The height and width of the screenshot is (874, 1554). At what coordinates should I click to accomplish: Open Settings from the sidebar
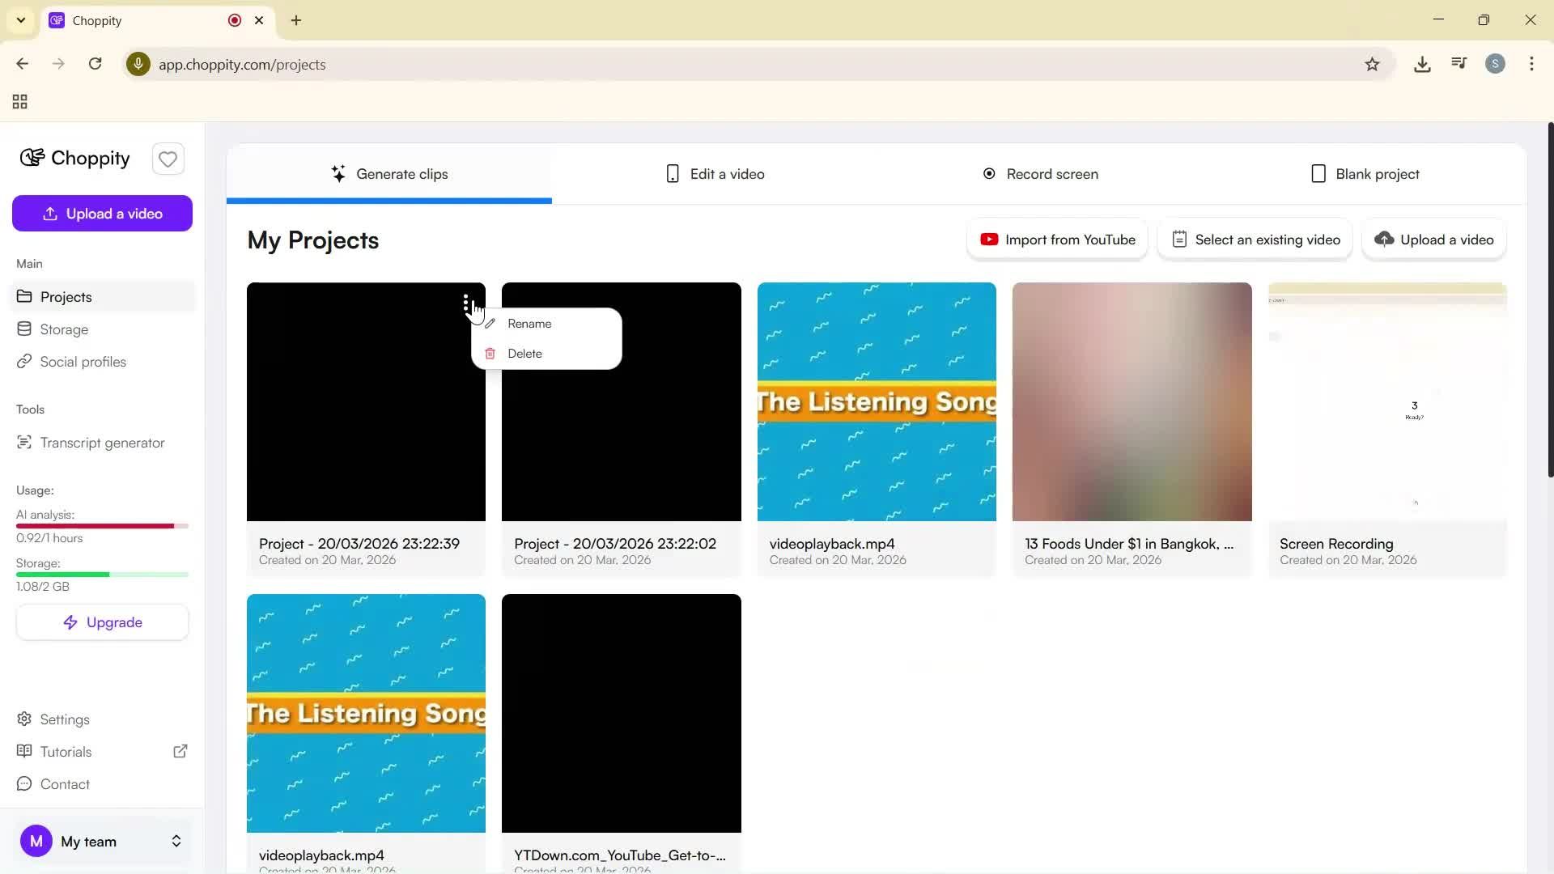[x=65, y=719]
